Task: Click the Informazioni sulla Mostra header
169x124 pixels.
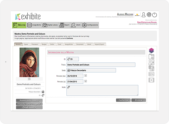Action: (96, 52)
